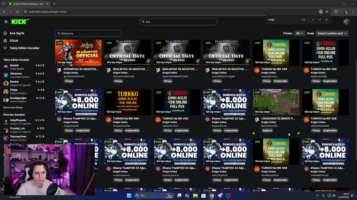Show hidden system tray icons
The image size is (357, 200).
[317, 196]
